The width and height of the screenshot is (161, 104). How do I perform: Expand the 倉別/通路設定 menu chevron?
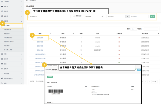[x=22, y=79]
